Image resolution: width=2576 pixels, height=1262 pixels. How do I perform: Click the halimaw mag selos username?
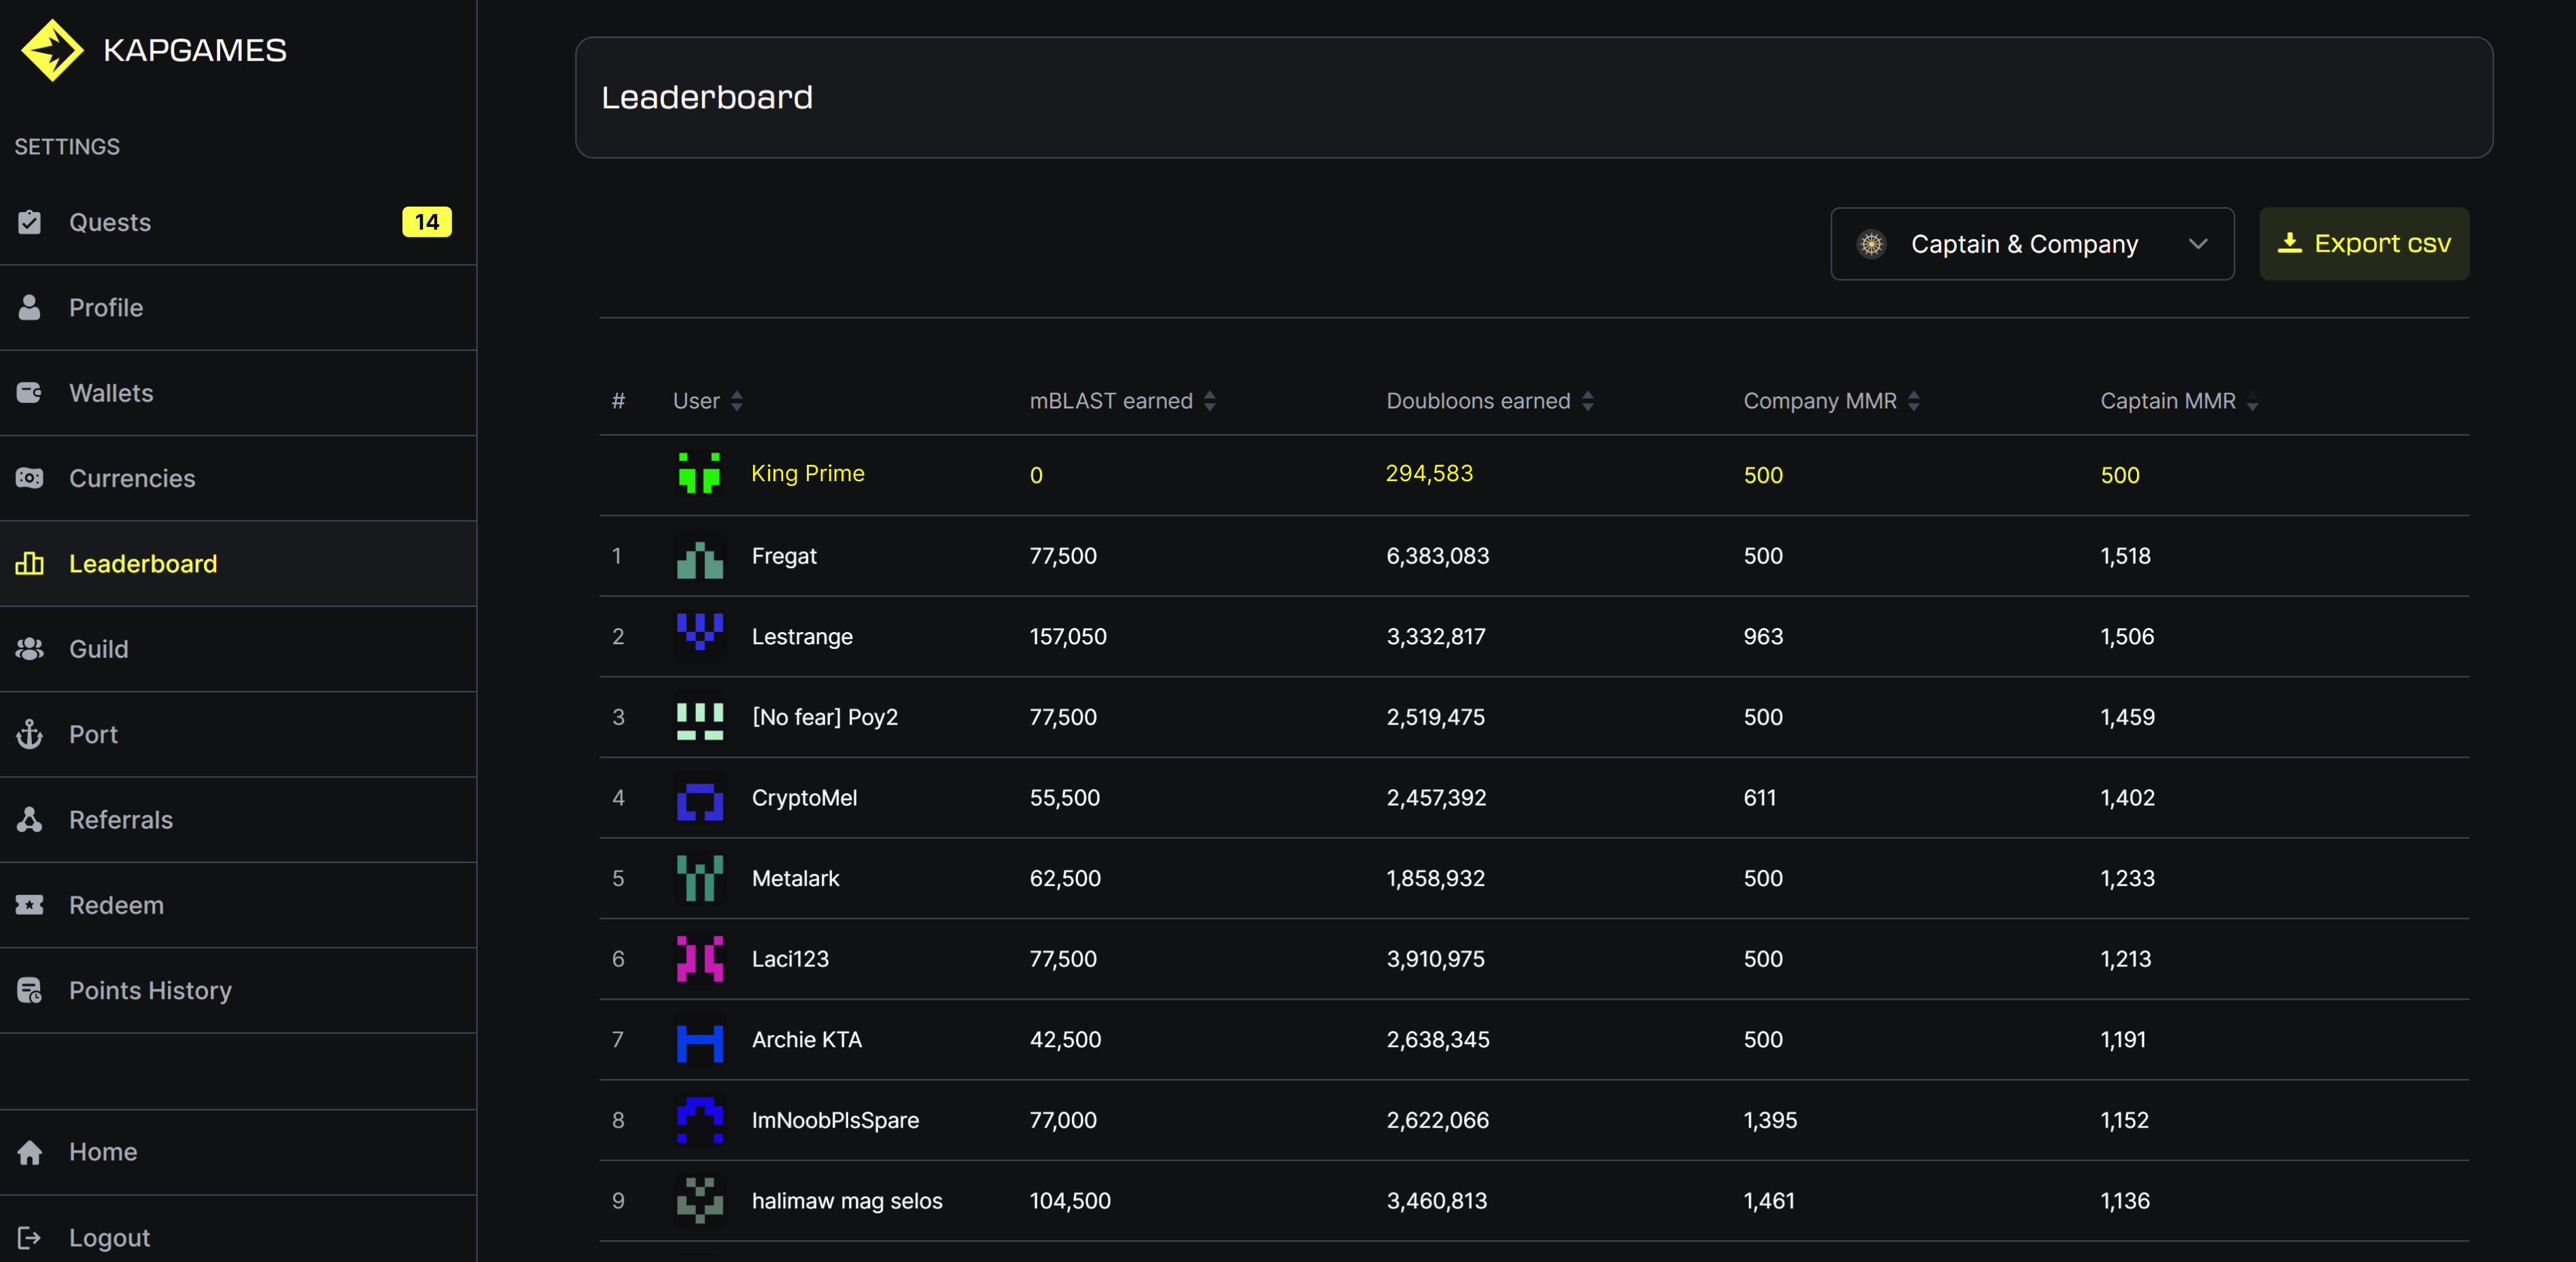(847, 1201)
